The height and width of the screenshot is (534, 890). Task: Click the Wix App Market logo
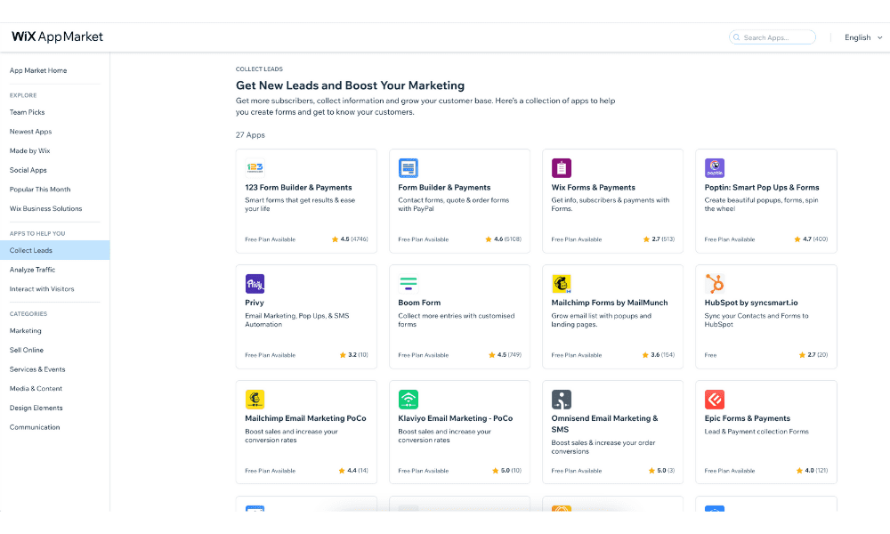(57, 36)
